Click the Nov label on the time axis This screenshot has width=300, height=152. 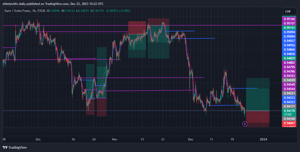[115, 139]
